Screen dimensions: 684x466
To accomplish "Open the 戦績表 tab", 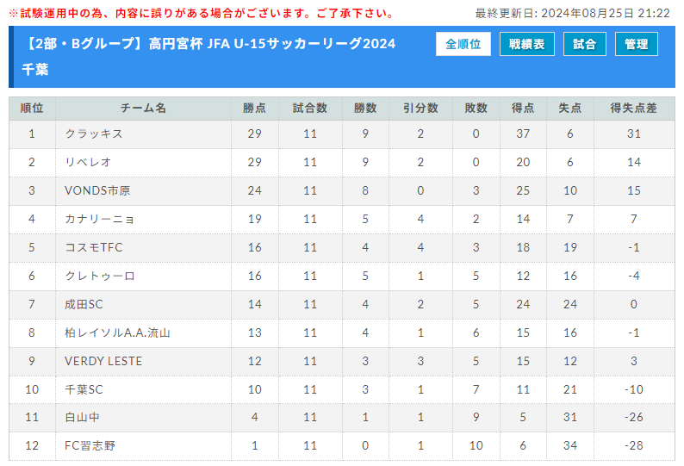I will click(x=527, y=44).
